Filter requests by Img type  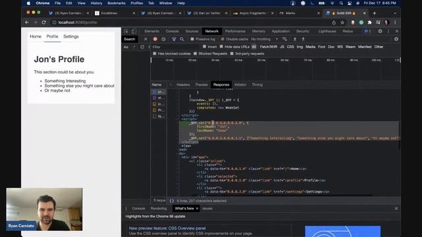299,47
